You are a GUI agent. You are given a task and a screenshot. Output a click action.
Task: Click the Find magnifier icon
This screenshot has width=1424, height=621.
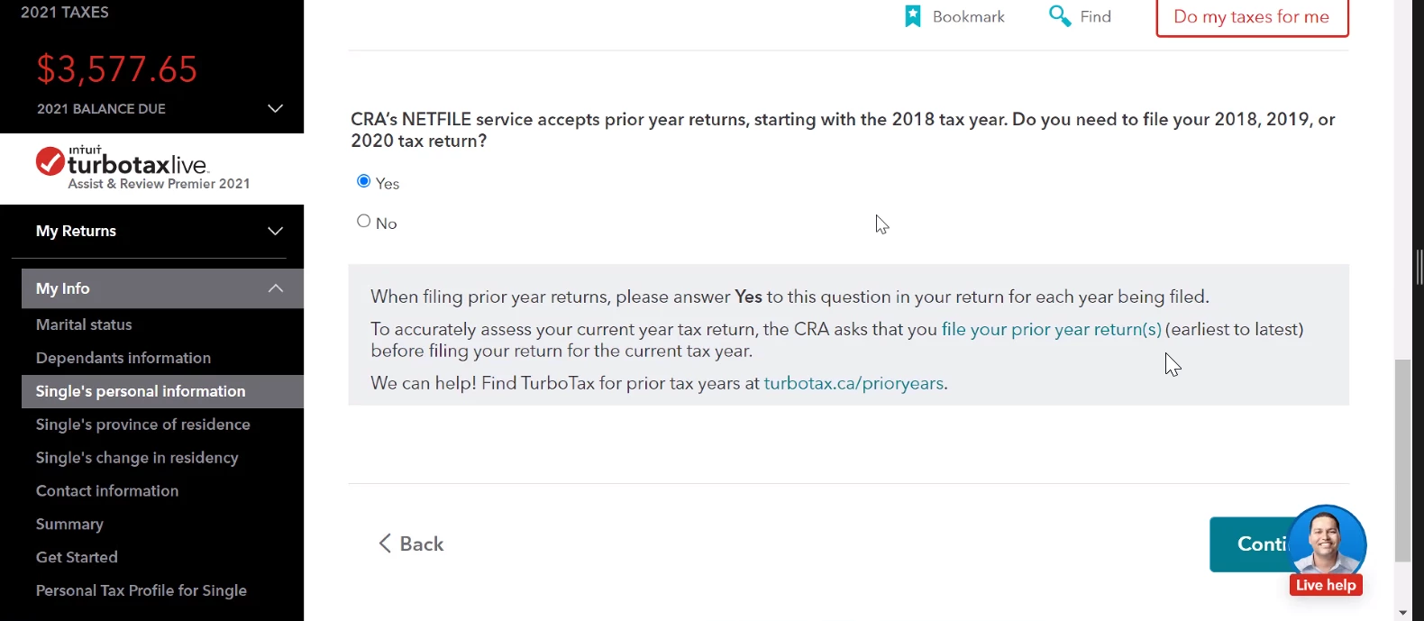(1060, 16)
